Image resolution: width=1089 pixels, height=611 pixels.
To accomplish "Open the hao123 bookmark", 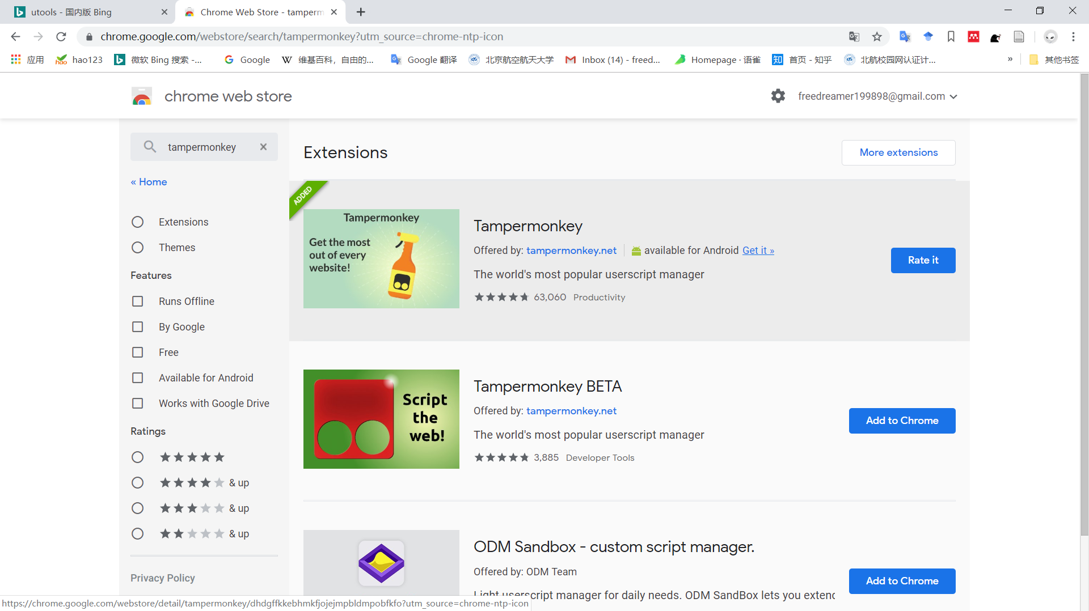I will (79, 59).
